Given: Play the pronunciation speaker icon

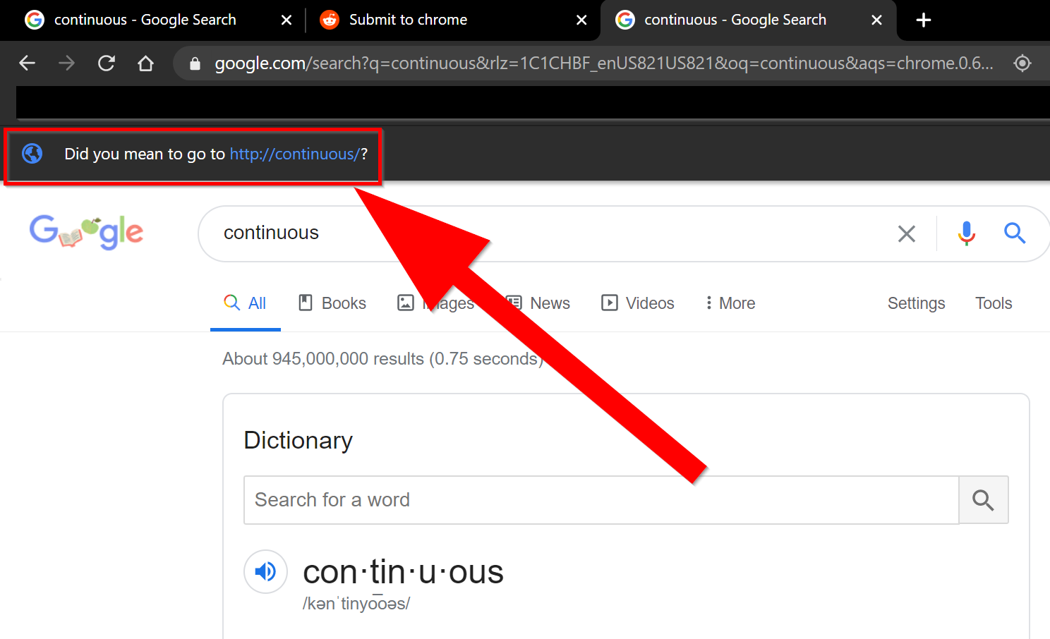Looking at the screenshot, I should coord(265,571).
